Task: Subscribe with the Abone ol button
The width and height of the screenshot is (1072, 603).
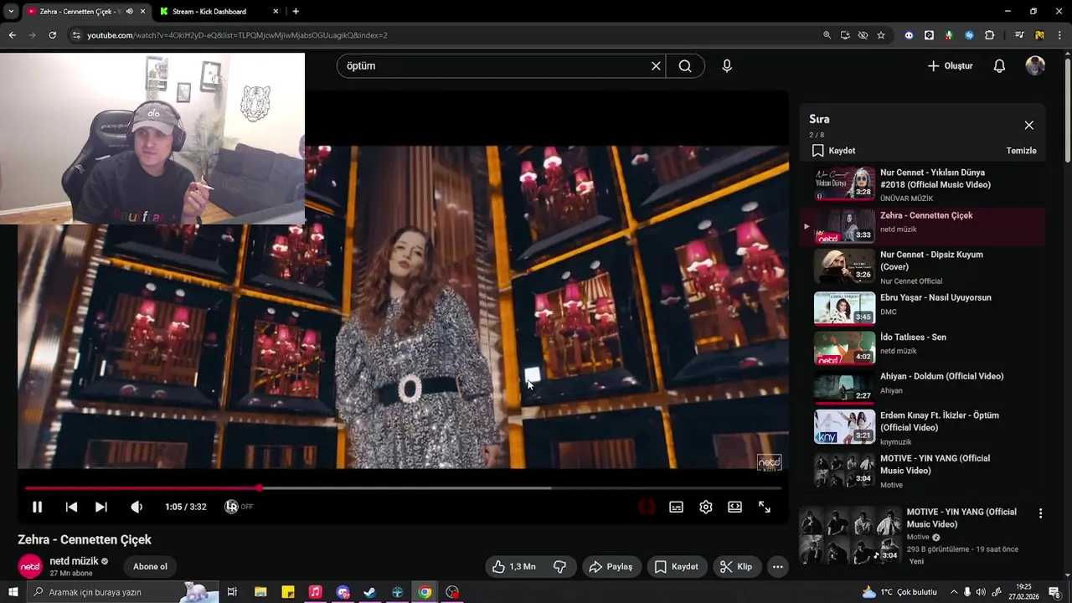Action: tap(151, 567)
